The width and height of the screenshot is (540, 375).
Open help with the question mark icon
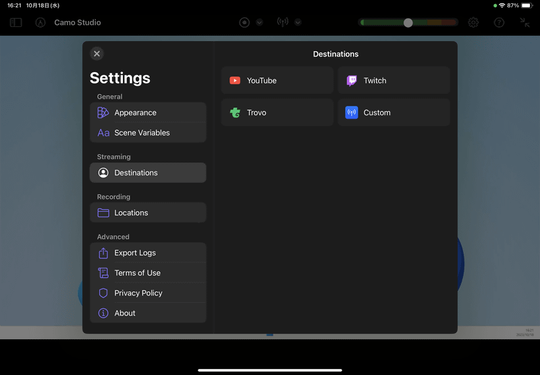499,22
